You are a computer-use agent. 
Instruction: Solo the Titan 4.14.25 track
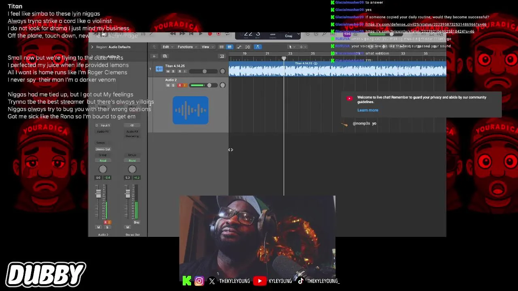(173, 72)
